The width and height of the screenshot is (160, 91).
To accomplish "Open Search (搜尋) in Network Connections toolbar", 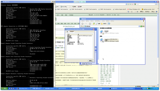I will pyautogui.click(x=98, y=24).
